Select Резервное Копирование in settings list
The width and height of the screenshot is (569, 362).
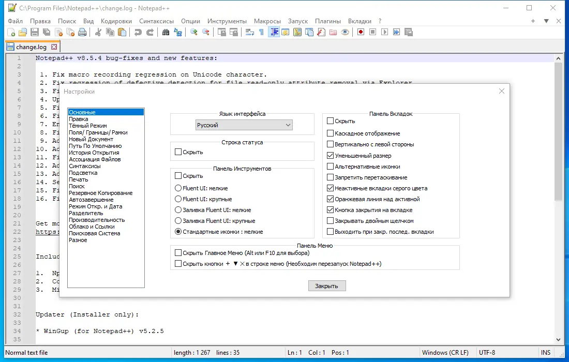coord(100,193)
